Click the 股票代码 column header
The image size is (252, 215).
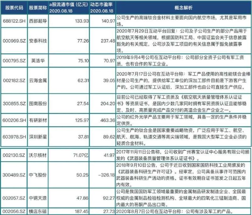14,8
